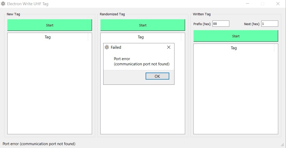This screenshot has height=148, width=286.
Task: Minimize the Electron Write UHF Tag window
Action: (x=248, y=4)
